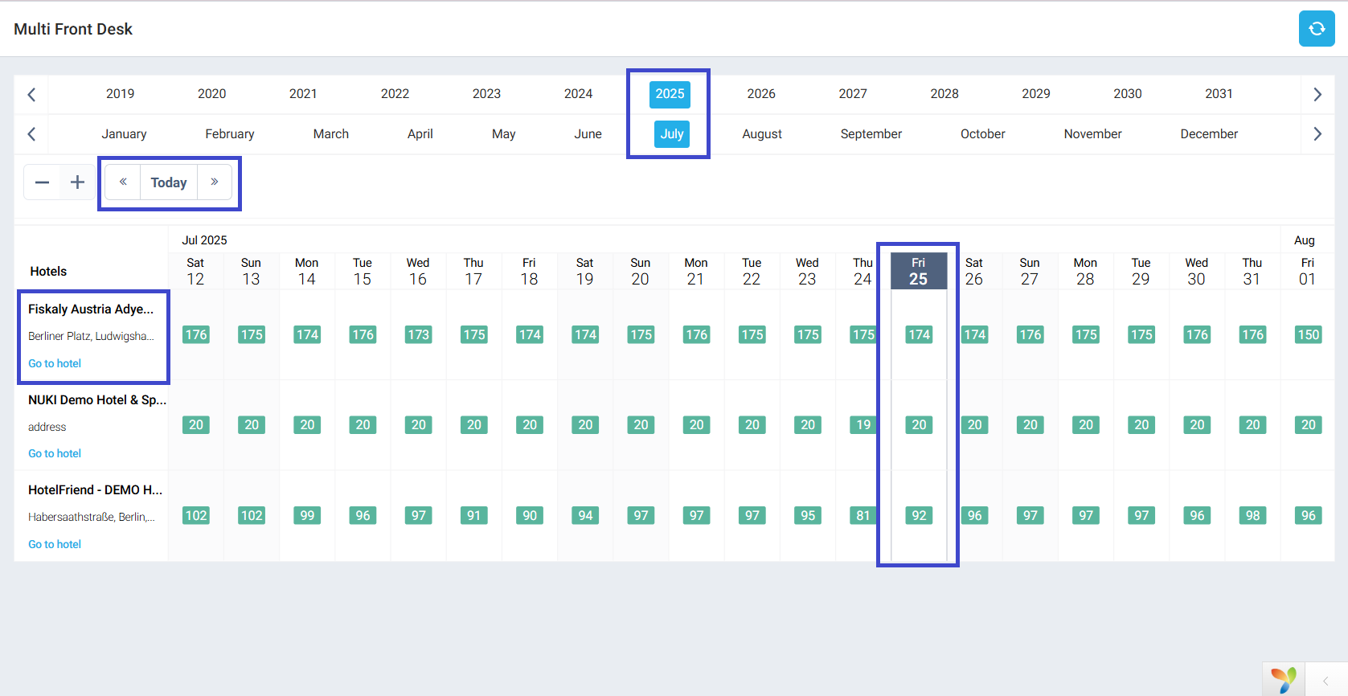Click the plus zoom-in button

coord(77,182)
